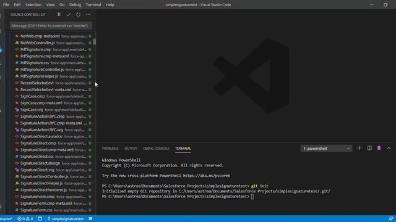Select NoWebController.js file
Screen dimensions: 396x222
pyautogui.click(x=51, y=43)
